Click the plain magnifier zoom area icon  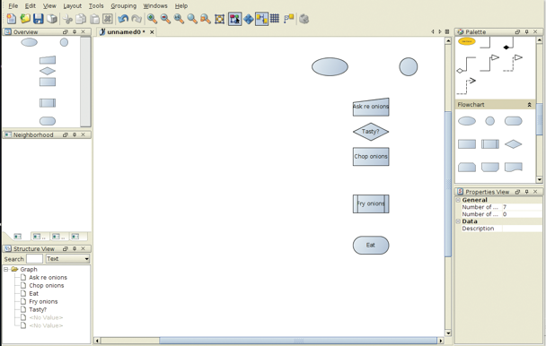point(192,19)
